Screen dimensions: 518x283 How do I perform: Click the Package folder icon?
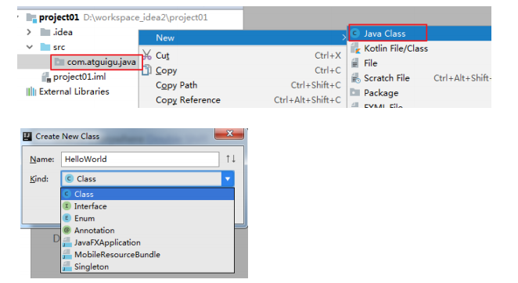[x=355, y=92]
